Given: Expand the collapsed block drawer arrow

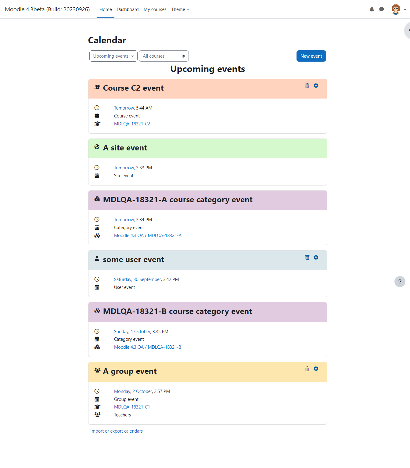Looking at the screenshot, I should (x=408, y=30).
